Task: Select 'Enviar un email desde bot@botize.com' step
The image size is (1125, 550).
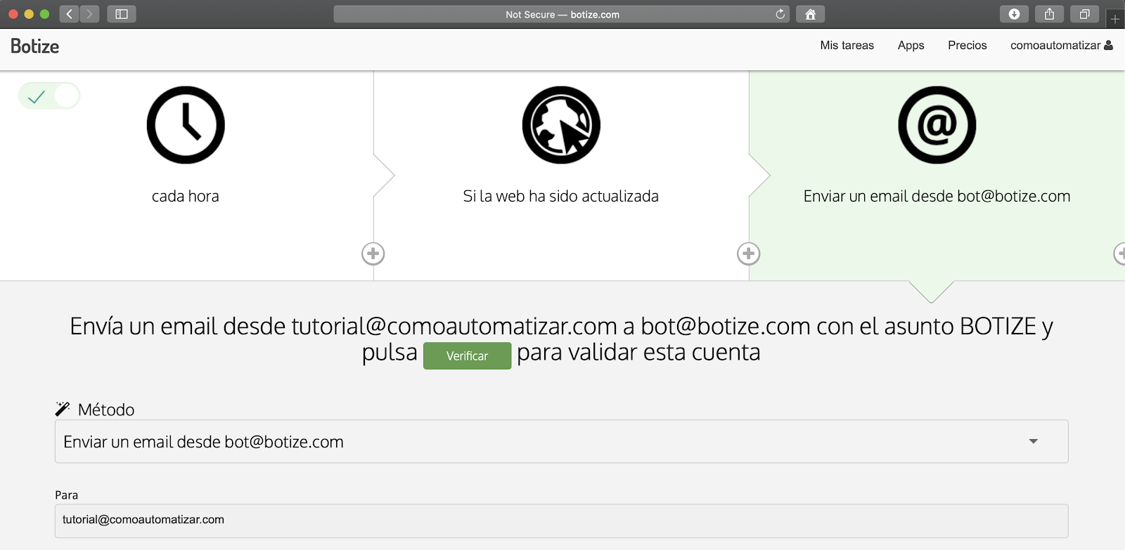Action: coord(937,196)
